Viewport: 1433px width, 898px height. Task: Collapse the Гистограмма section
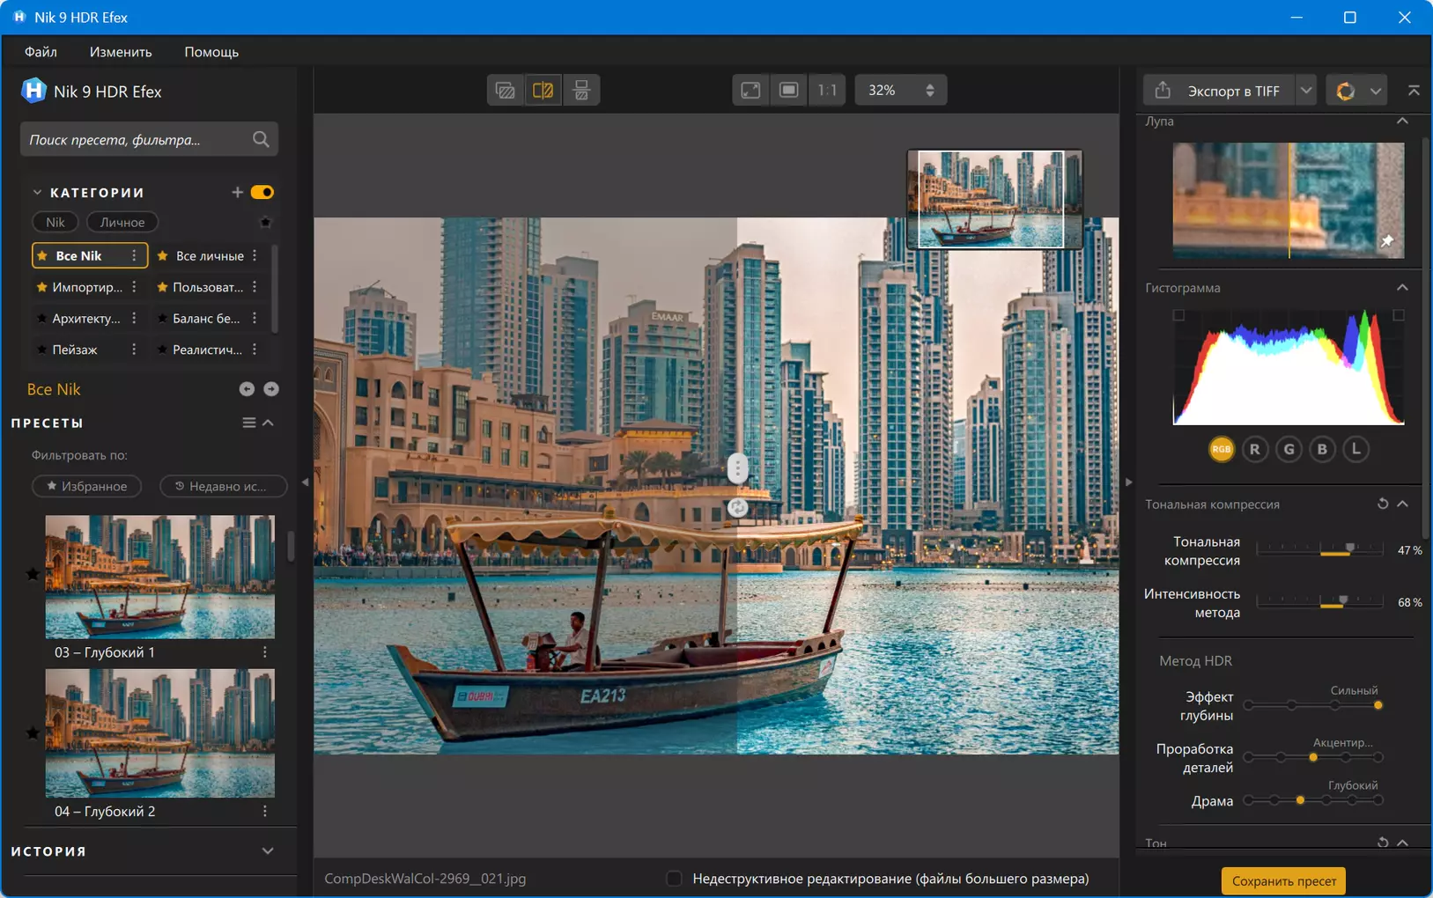[x=1402, y=287]
